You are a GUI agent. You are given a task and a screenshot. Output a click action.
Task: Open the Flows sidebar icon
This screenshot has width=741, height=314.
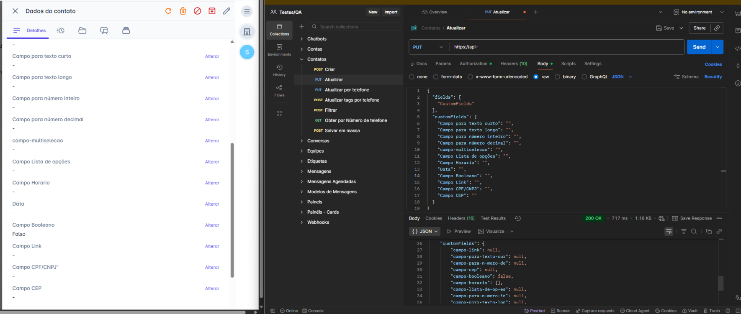point(279,91)
